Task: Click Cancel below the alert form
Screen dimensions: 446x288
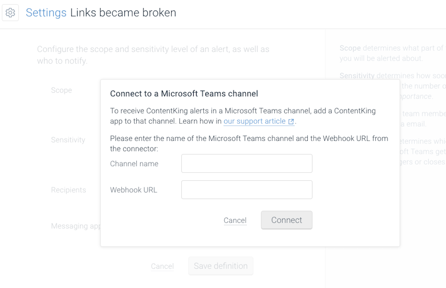Action: 162,266
